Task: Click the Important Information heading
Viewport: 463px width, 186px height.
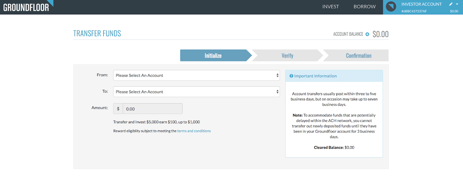Action: [x=315, y=76]
